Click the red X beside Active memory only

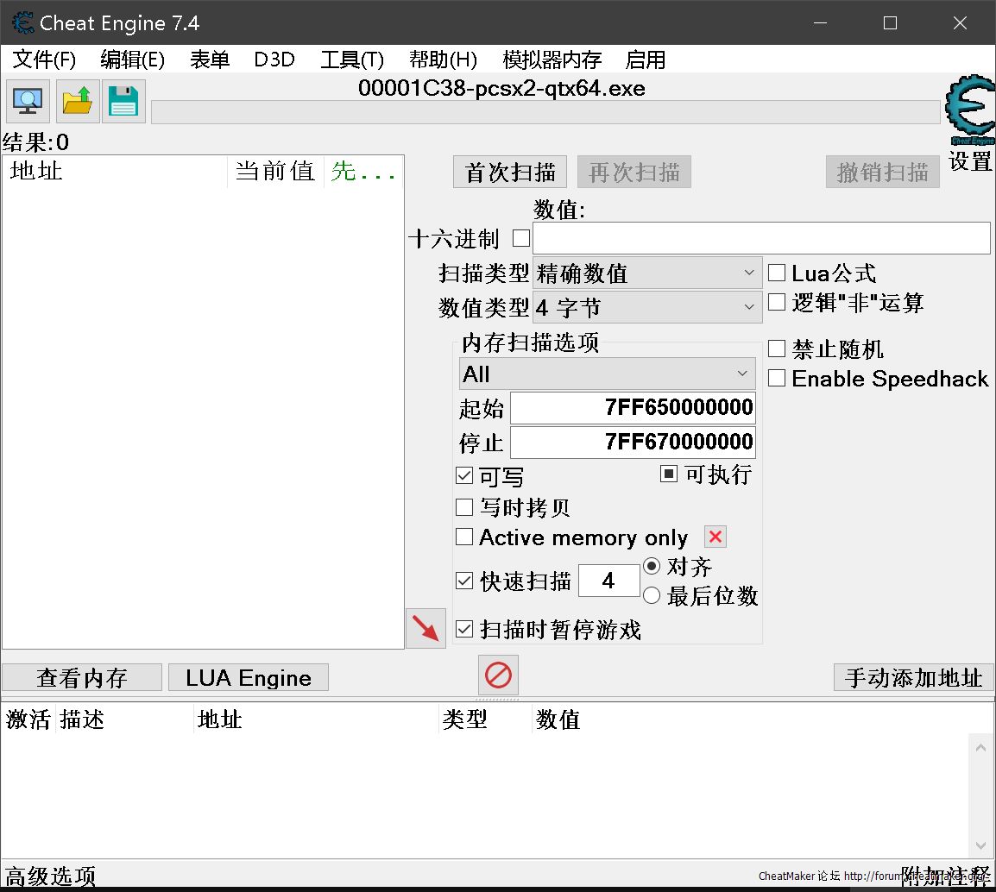click(715, 537)
